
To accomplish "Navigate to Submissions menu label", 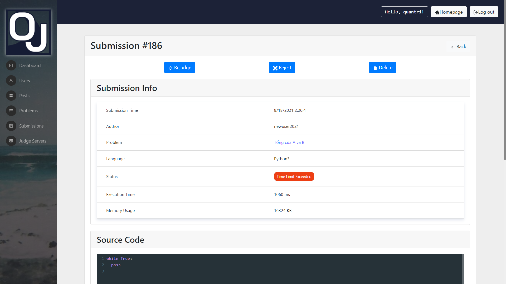I will click(x=31, y=126).
